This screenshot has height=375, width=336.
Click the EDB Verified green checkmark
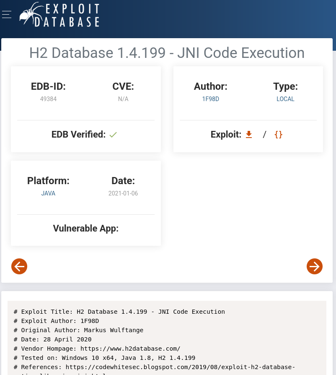[113, 135]
